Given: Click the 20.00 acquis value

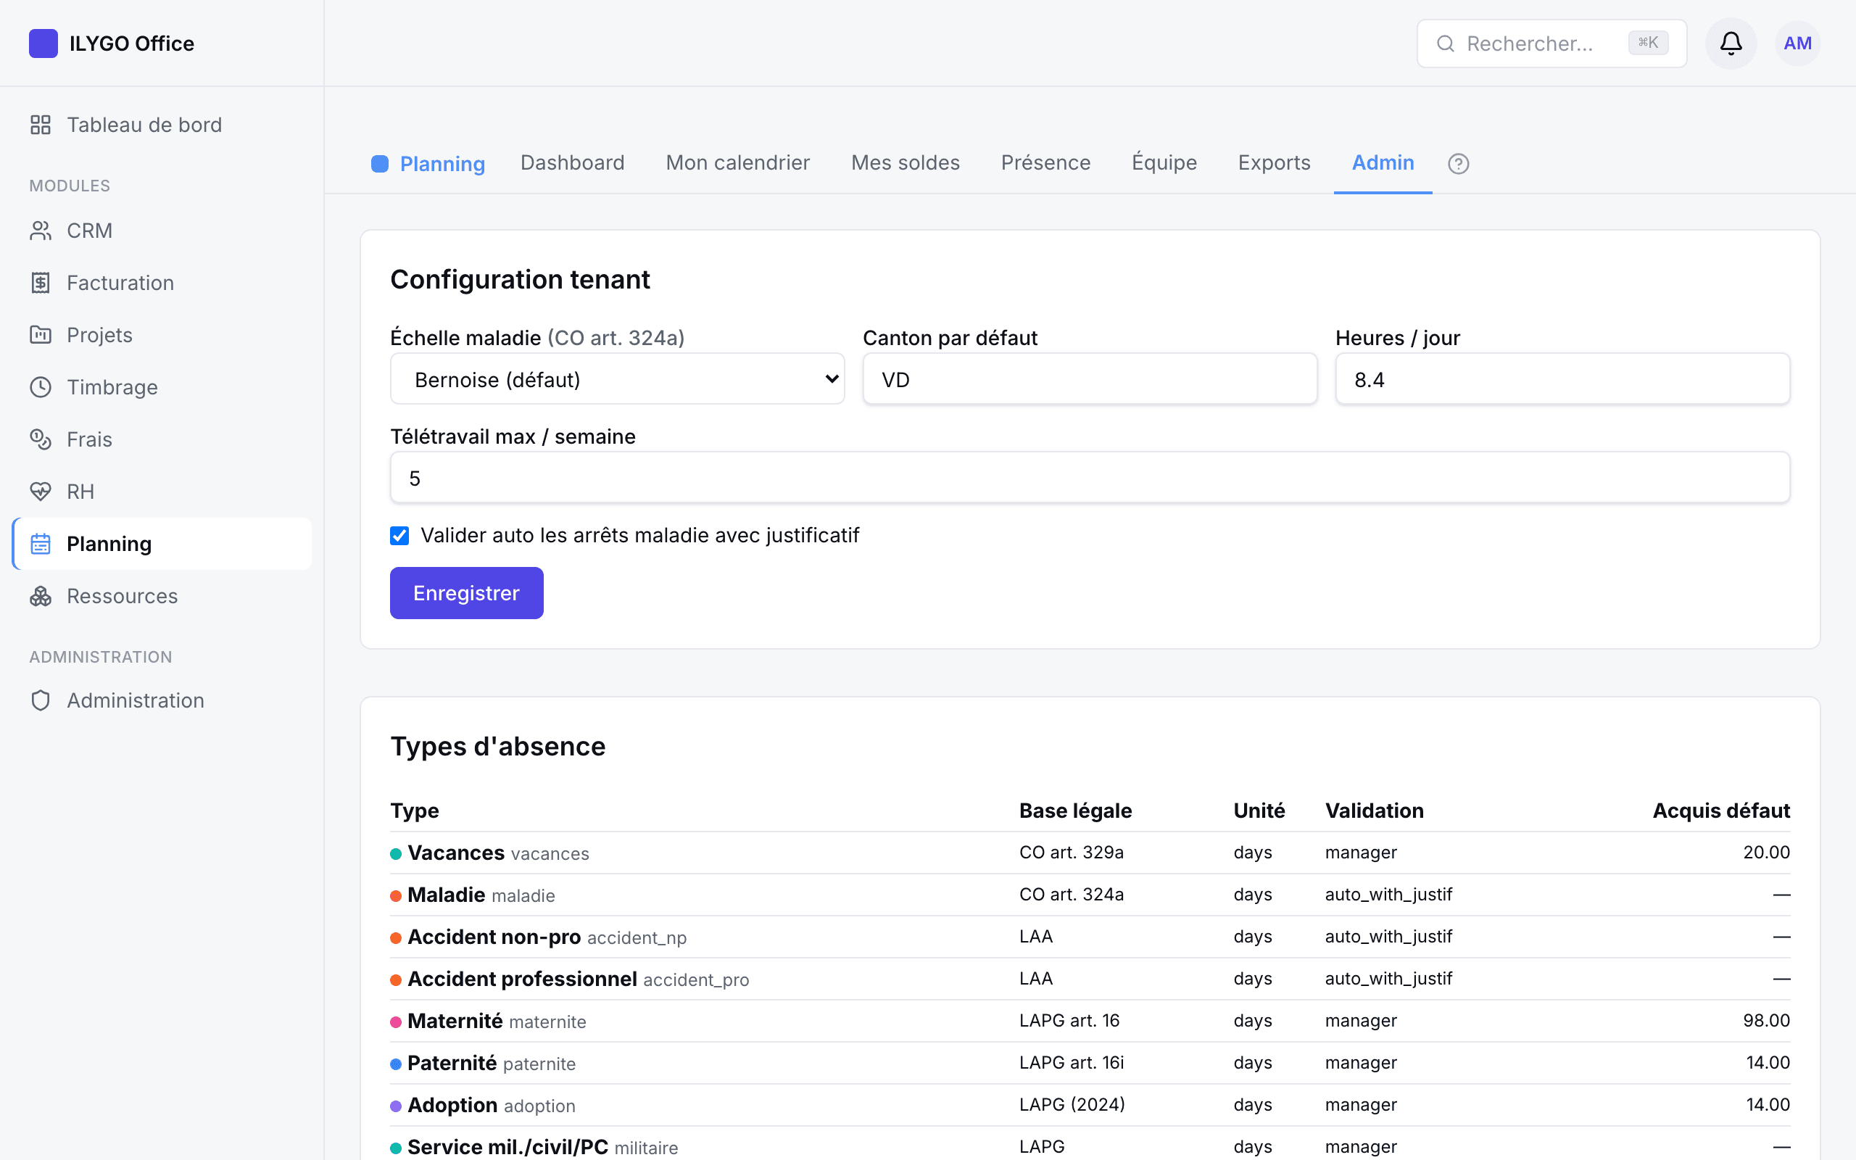Looking at the screenshot, I should coord(1765,853).
